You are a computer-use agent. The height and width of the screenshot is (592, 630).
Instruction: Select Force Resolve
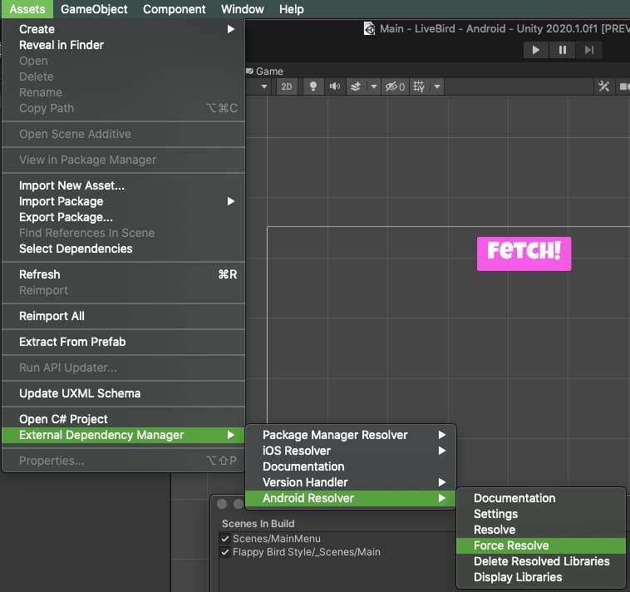(x=541, y=545)
